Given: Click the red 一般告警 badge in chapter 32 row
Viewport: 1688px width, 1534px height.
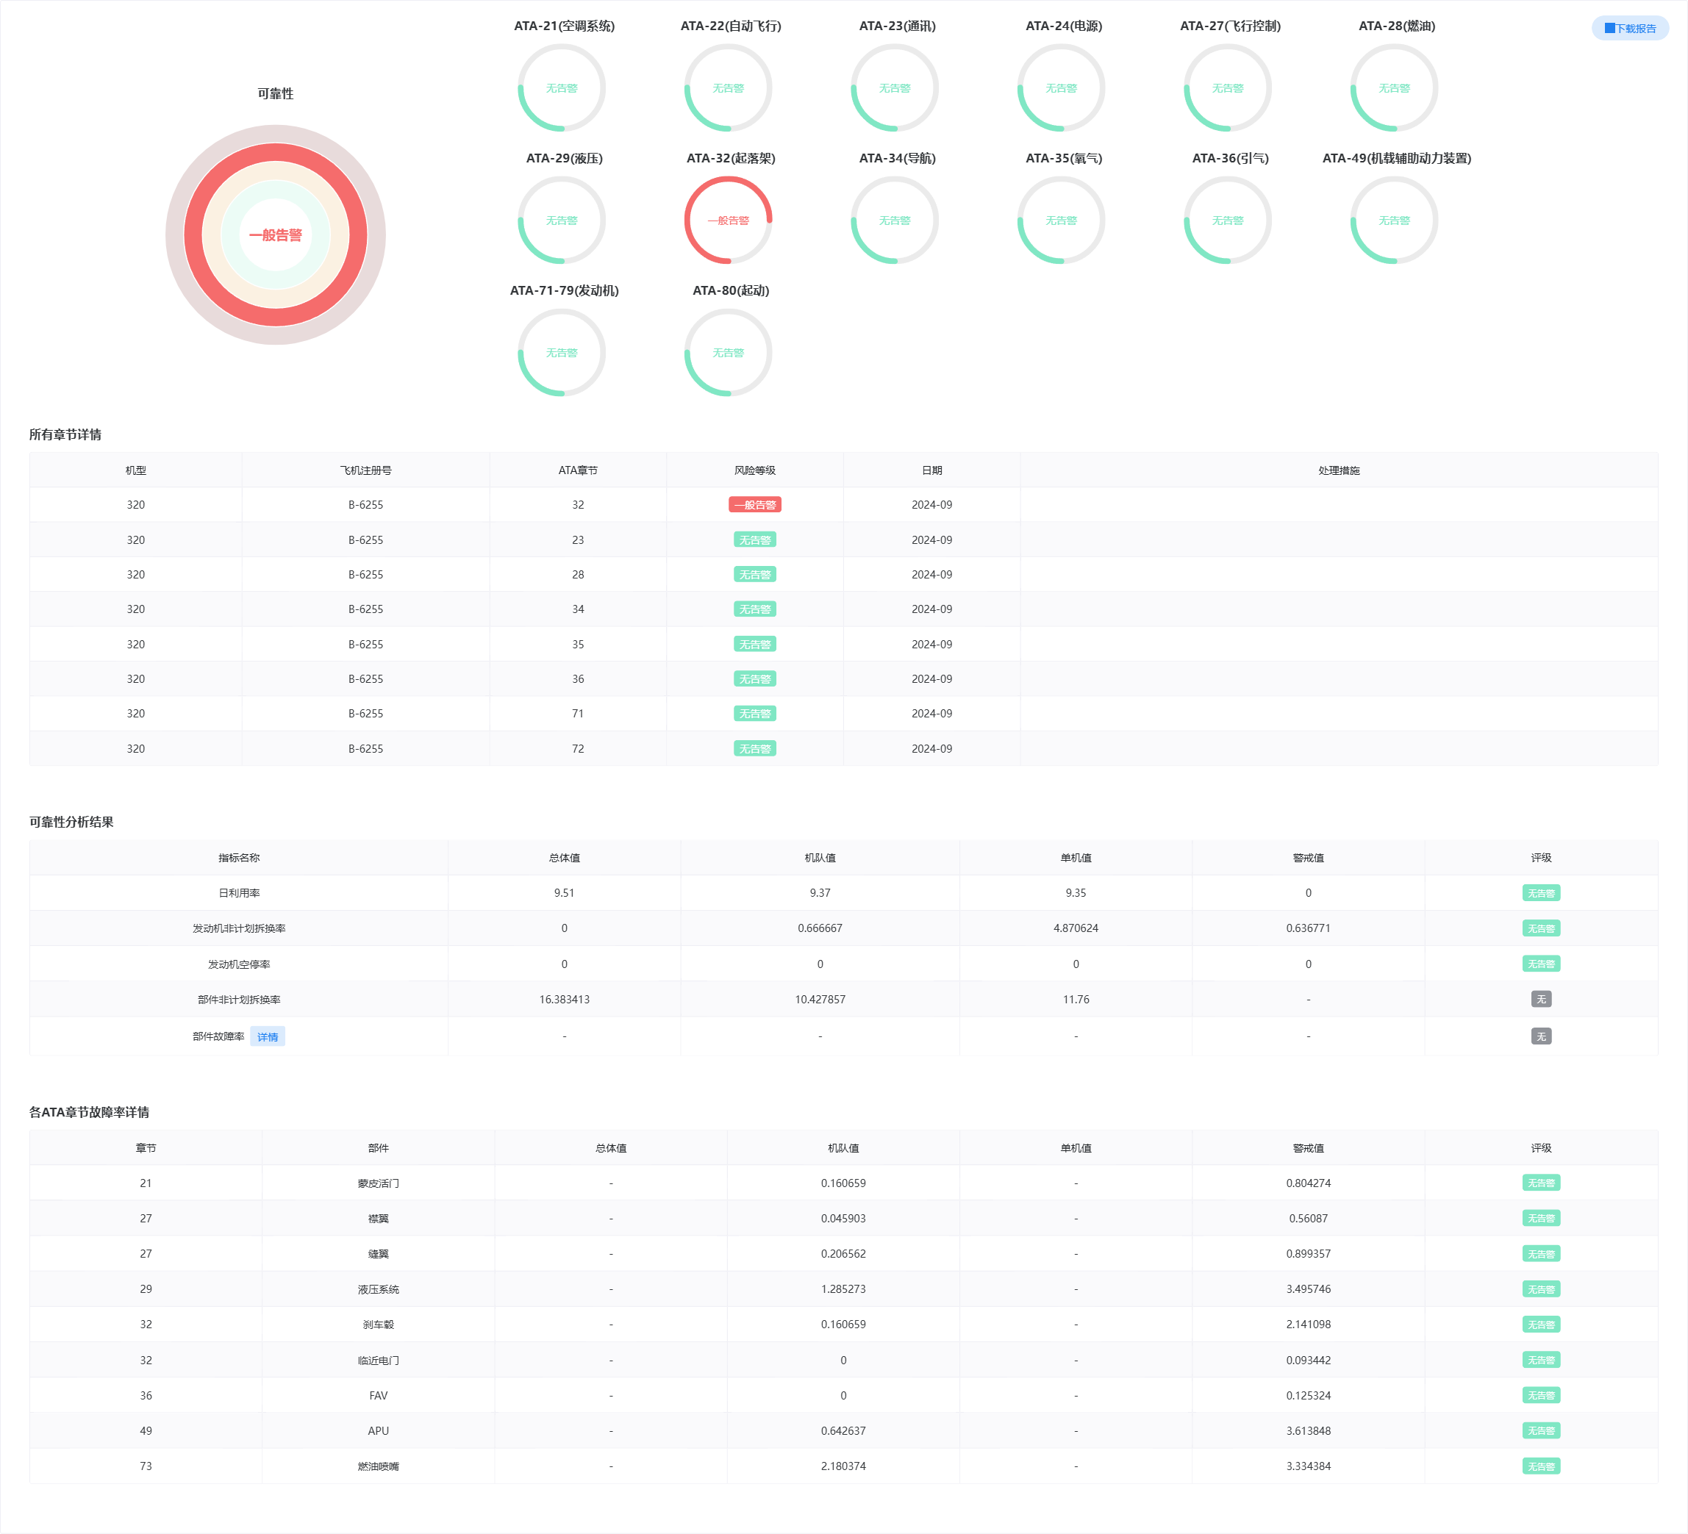Looking at the screenshot, I should pyautogui.click(x=755, y=505).
